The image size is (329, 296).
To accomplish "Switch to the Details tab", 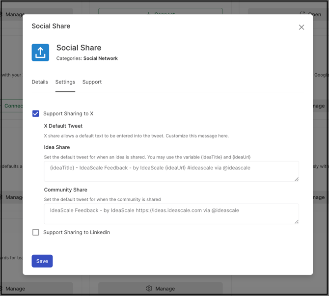I will 40,82.
